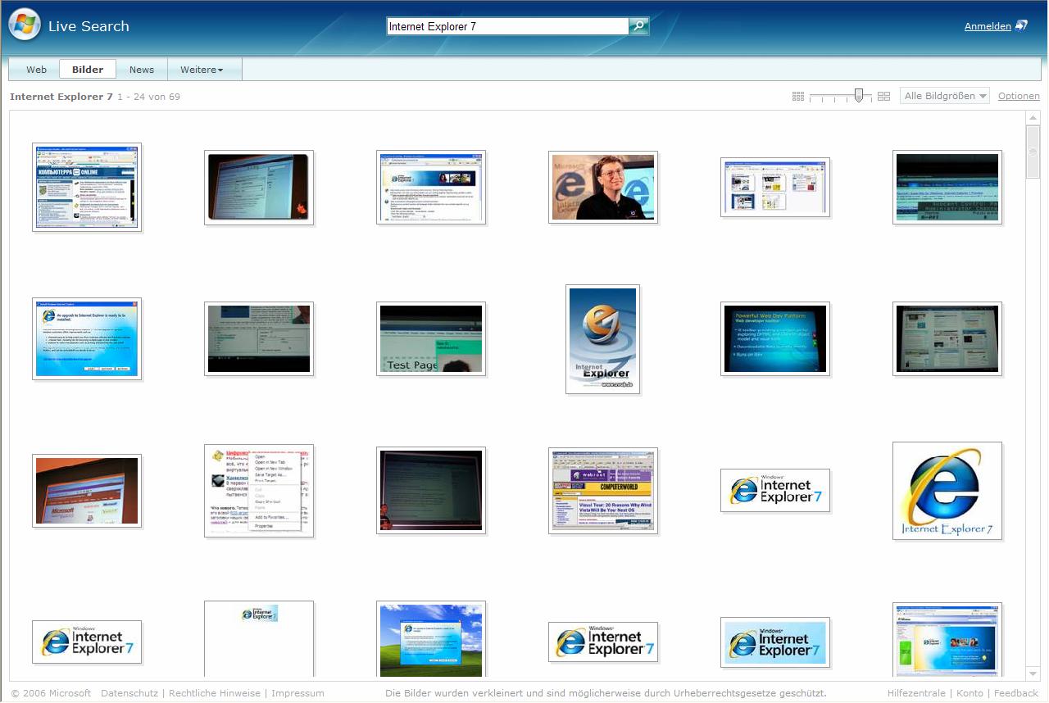Click the 1 - 24 von 69 result count
The height and width of the screenshot is (703, 1049).
[148, 97]
